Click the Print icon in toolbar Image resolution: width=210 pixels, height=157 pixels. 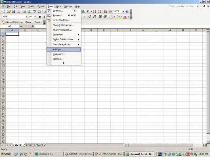tap(24, 12)
